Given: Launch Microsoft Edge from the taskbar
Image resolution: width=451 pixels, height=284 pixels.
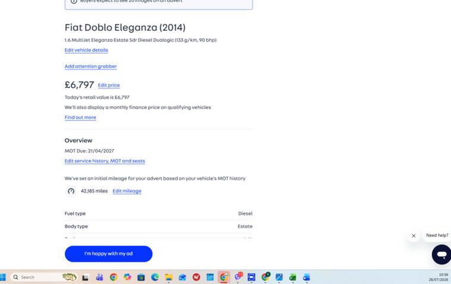Looking at the screenshot, I should tap(154, 277).
